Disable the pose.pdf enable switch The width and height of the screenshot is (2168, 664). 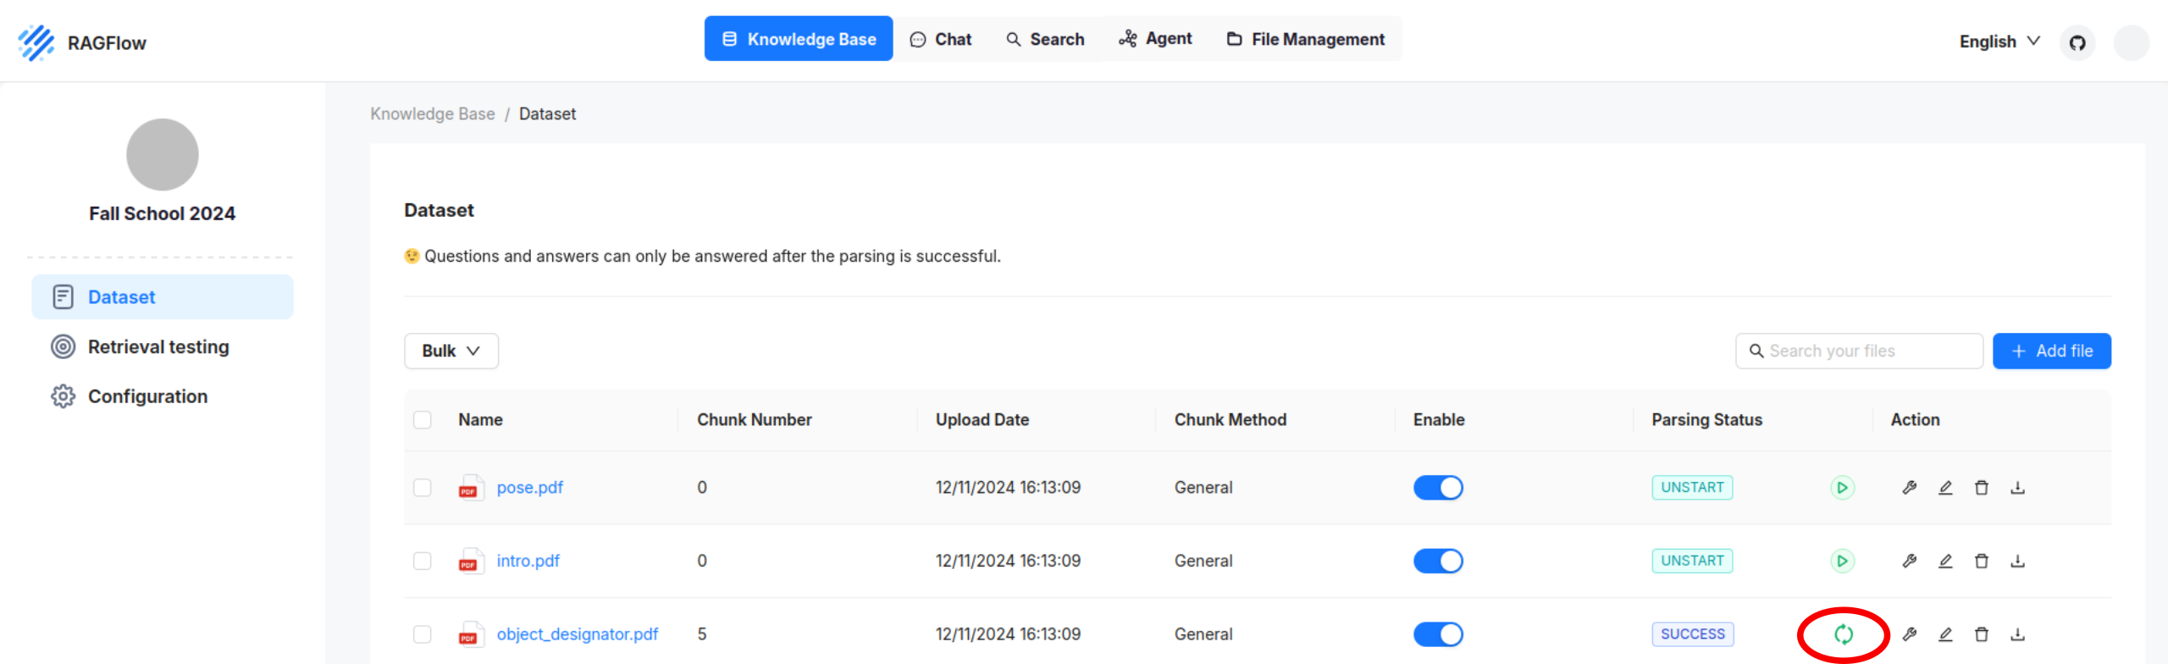coord(1438,488)
